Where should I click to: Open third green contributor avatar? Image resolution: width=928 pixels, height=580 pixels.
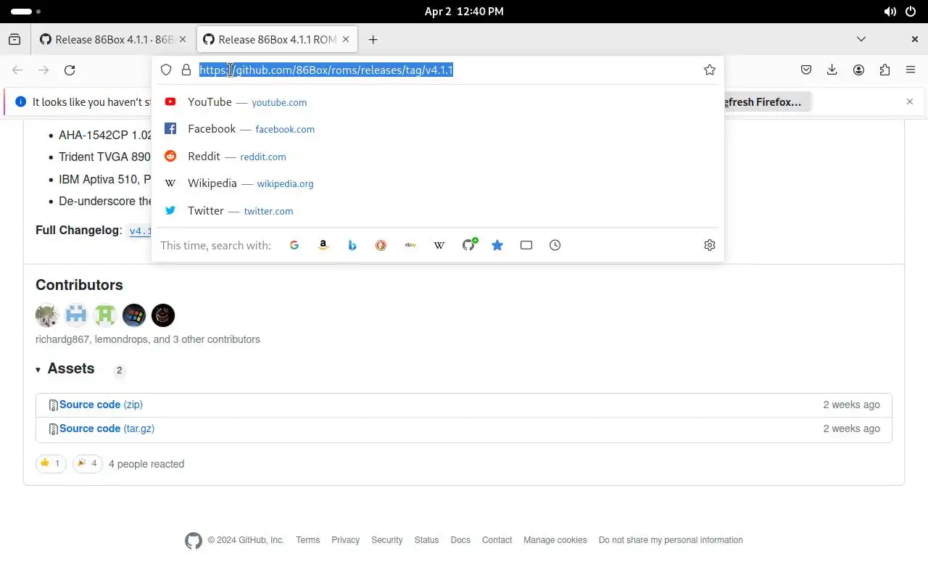click(105, 315)
